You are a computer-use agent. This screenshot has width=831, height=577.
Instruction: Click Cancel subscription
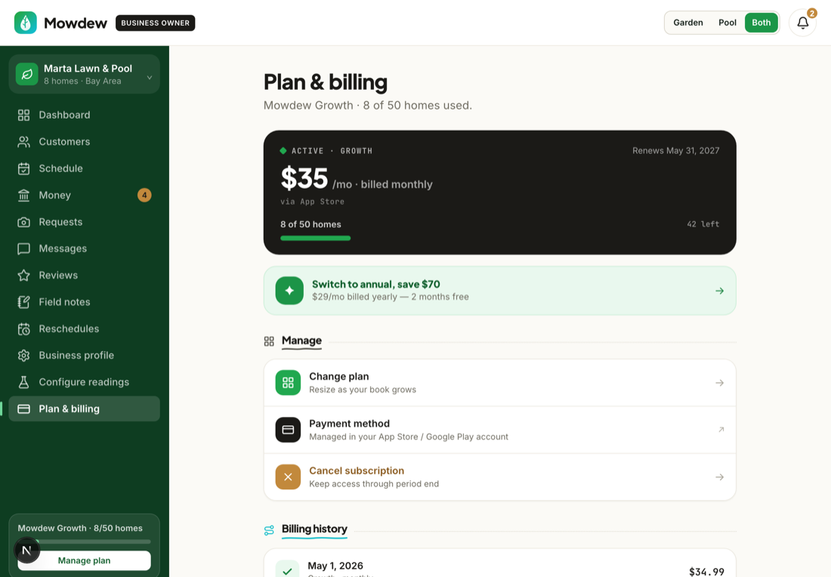click(x=500, y=477)
